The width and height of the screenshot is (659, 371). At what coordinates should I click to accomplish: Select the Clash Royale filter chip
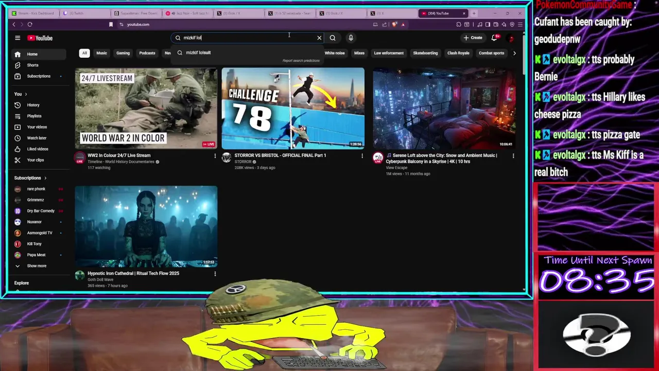tap(458, 53)
